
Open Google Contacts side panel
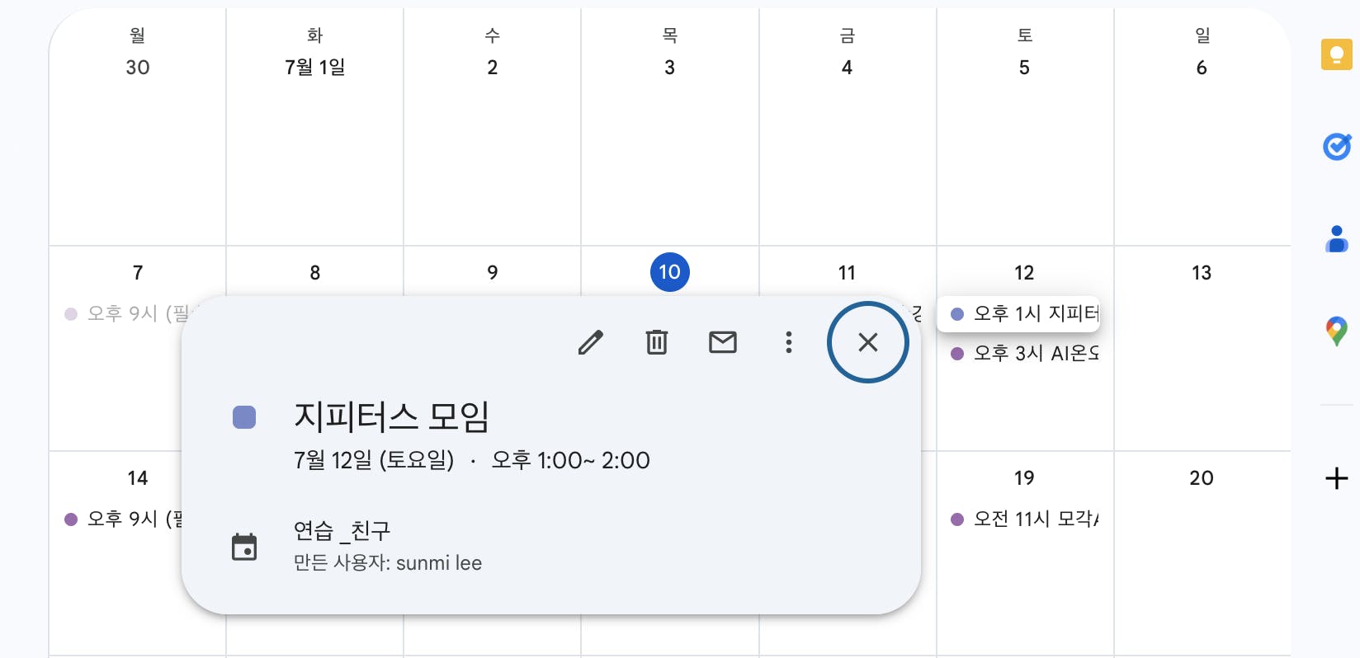click(1336, 239)
